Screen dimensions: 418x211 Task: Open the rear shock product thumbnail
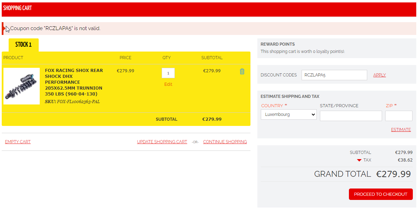21,86
